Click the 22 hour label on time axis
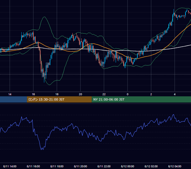191x169 pixels. pyautogui.click(x=104, y=94)
